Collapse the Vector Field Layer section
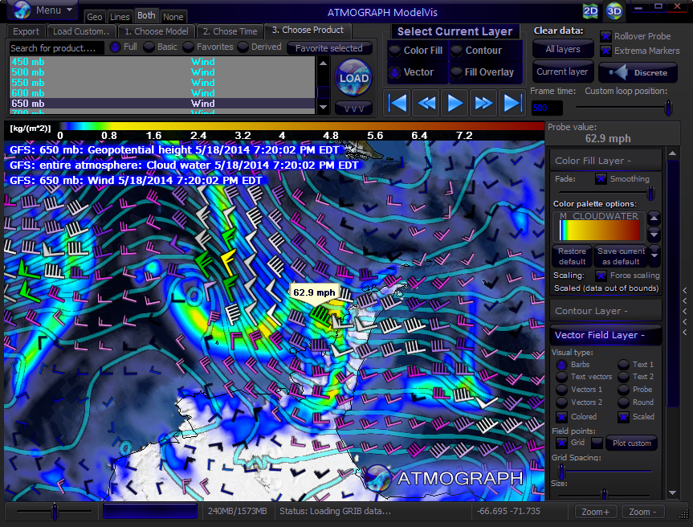The image size is (693, 527). point(605,335)
